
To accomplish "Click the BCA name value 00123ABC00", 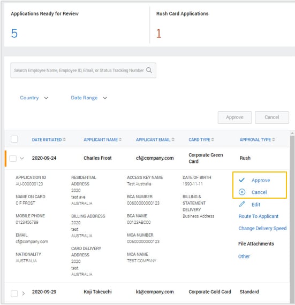I will coord(139,222).
